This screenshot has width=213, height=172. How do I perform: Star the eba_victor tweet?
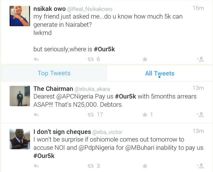(145, 166)
